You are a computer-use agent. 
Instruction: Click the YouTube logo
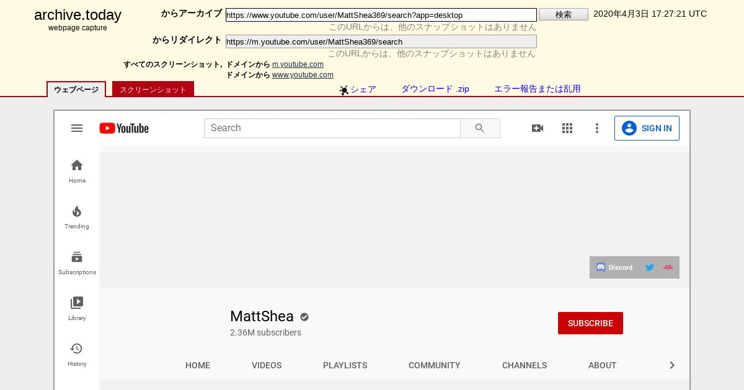tap(124, 128)
